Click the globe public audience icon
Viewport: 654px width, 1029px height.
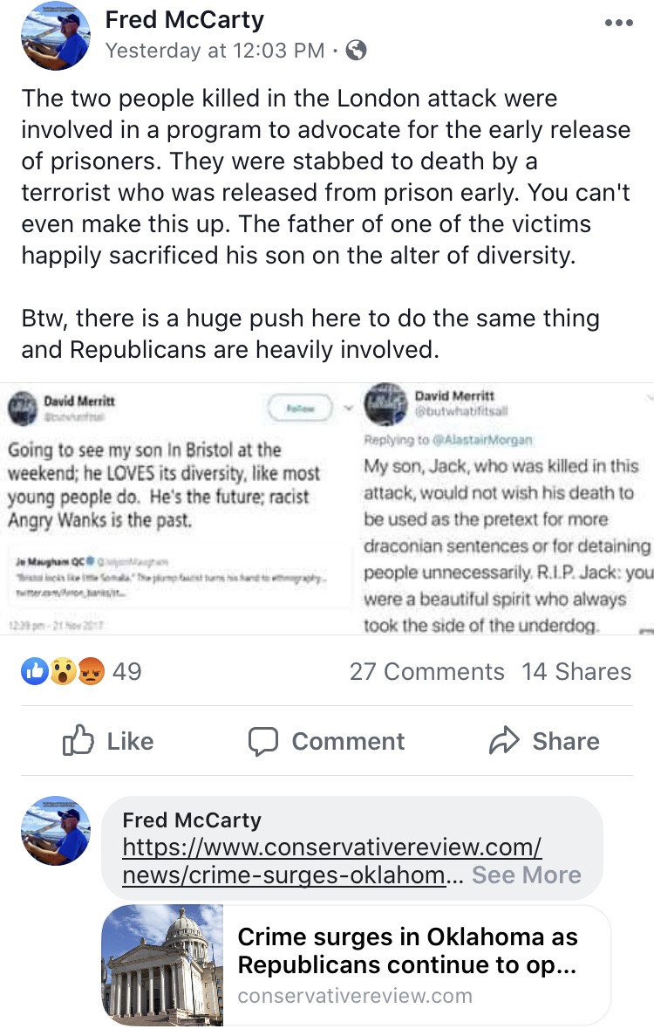[x=356, y=51]
